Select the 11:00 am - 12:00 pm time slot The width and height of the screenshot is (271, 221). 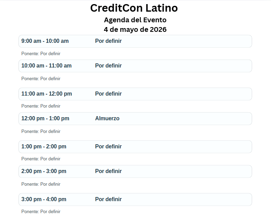46,94
